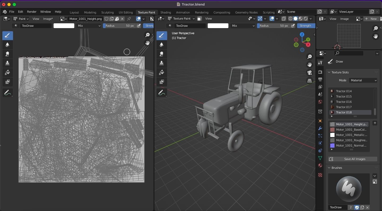Select the Soften tool in the image editor
Viewport: 382px width, 211px height.
(x=7, y=45)
